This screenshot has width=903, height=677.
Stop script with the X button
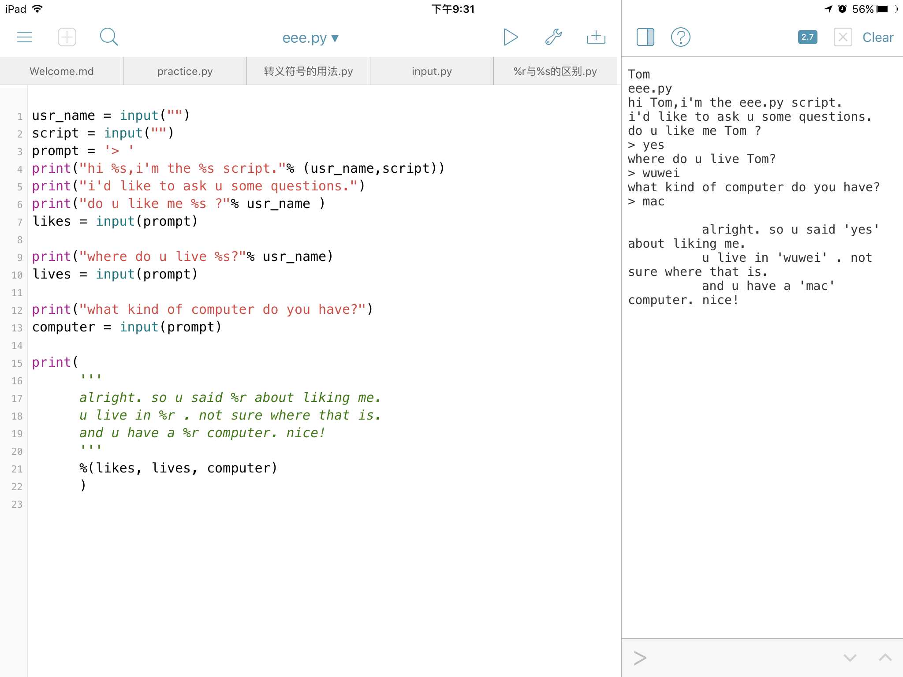[x=843, y=37]
